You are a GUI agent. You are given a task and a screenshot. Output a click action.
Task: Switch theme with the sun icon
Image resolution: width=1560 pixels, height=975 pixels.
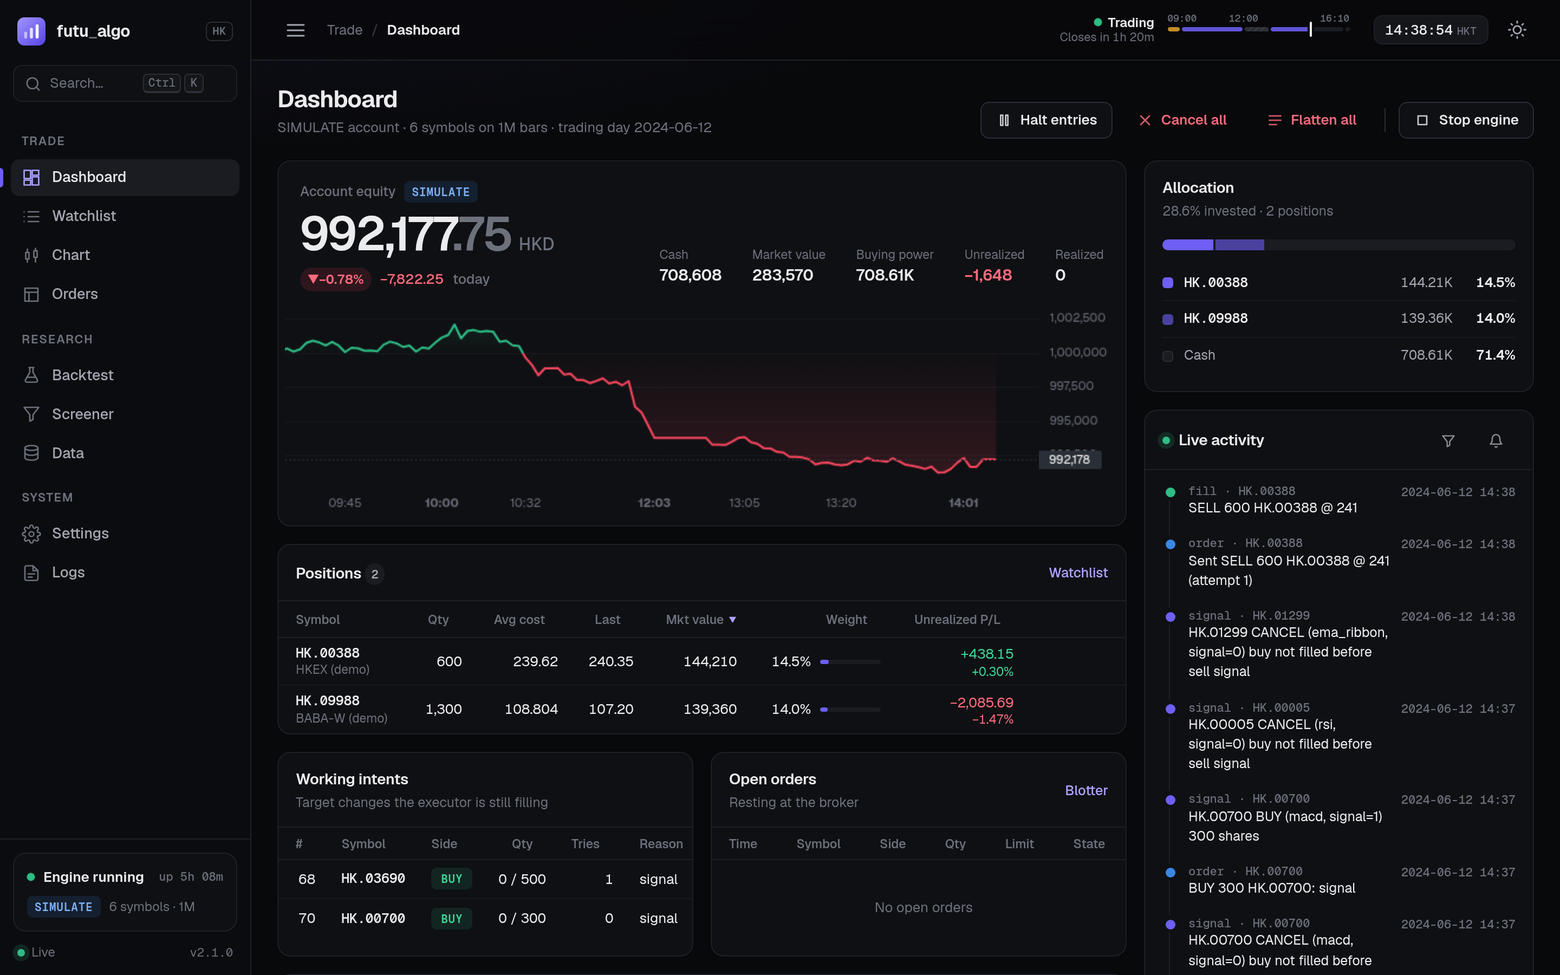(1517, 30)
